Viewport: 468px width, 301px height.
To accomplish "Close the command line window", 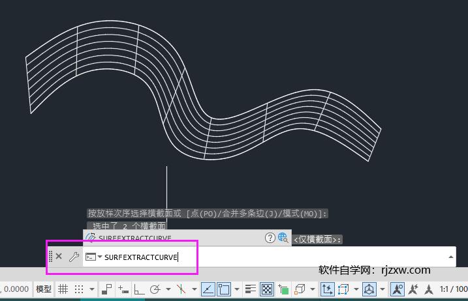I will pos(59,256).
